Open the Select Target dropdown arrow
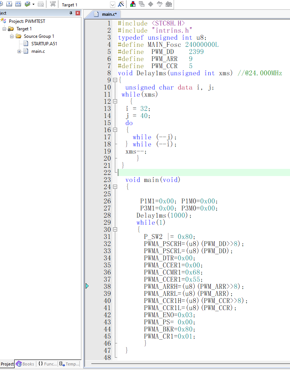Screen dimensions: 290x370 (x=113, y=5)
